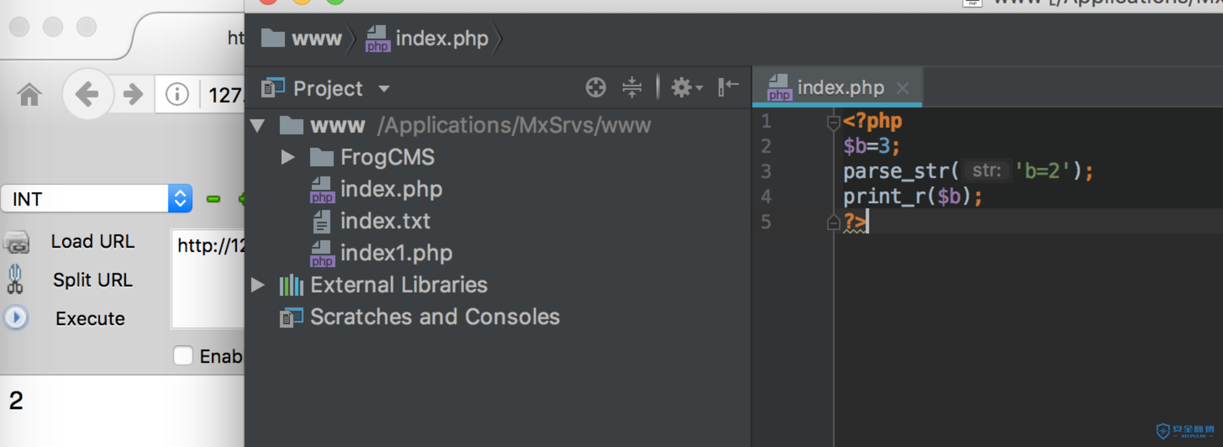The image size is (1223, 447).
Task: Click the browser forward arrow
Action: 133,94
